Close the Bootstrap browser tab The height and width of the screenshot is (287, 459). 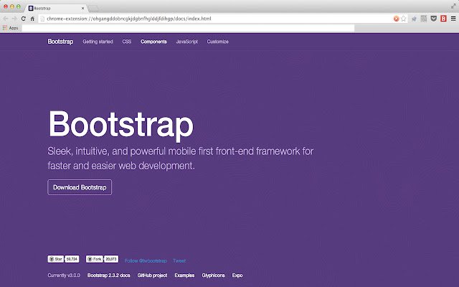pos(82,8)
